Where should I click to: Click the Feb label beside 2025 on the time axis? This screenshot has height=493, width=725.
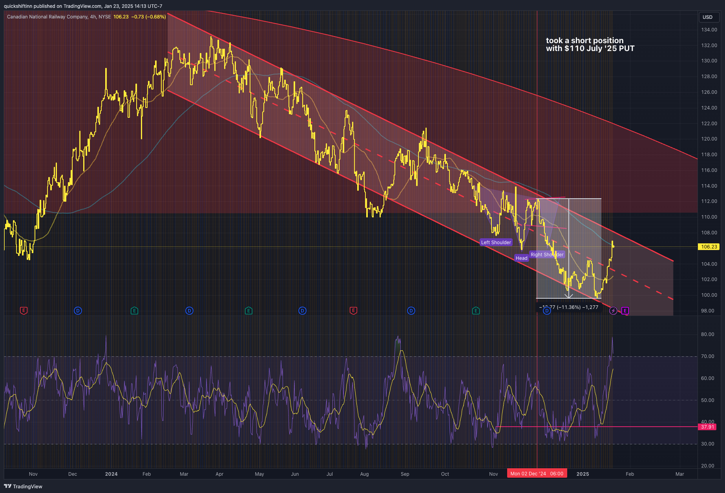[x=630, y=474]
